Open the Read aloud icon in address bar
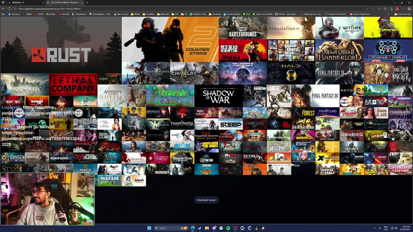Screen dimensions: 413x232 [367, 9]
